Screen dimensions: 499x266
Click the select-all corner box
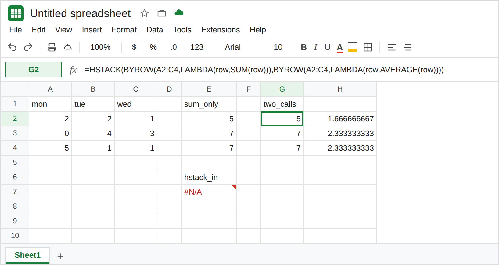point(15,89)
